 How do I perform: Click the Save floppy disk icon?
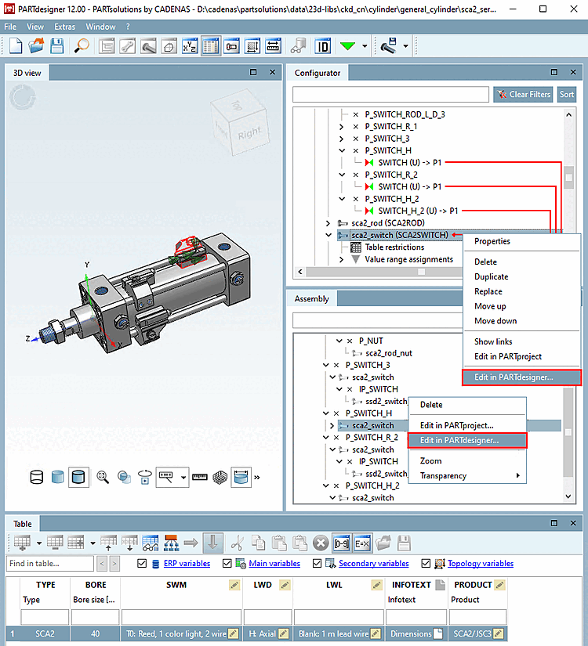point(57,46)
